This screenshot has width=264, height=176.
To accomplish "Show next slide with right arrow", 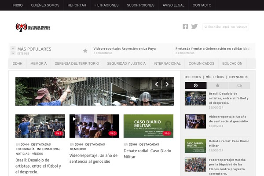I will pos(167,84).
